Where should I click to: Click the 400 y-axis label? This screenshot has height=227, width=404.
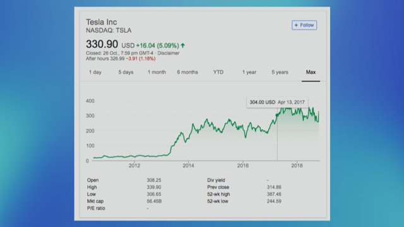pyautogui.click(x=90, y=101)
